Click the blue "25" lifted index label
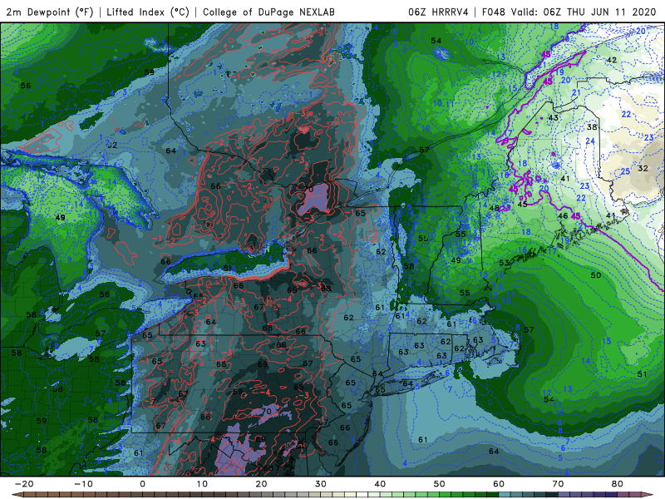Viewport: 665px width, 499px height. point(625,171)
